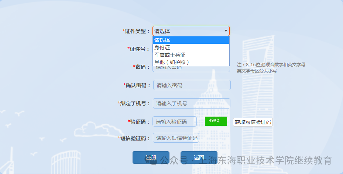The height and width of the screenshot is (174, 343).
Task: Click the 验证码 captcha text field
Action: click(x=175, y=122)
